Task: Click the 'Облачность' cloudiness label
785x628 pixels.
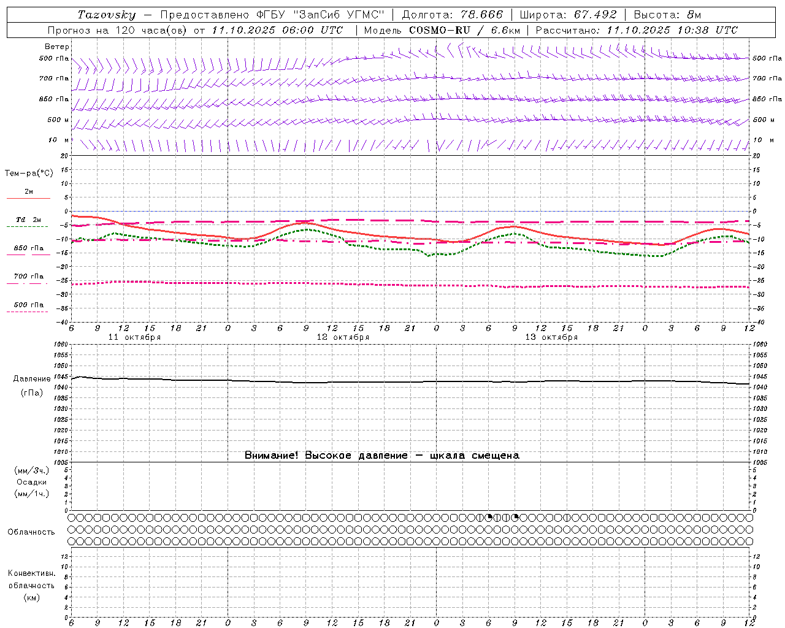Action: click(x=31, y=532)
